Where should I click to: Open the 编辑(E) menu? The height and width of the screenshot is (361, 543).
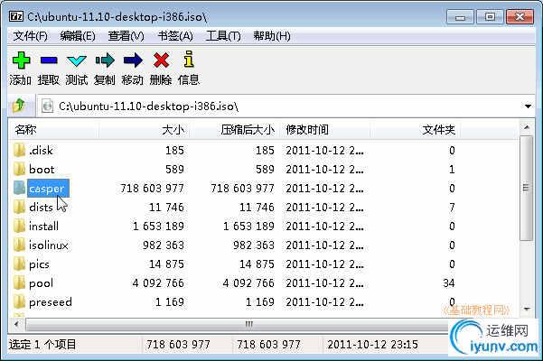tap(78, 36)
